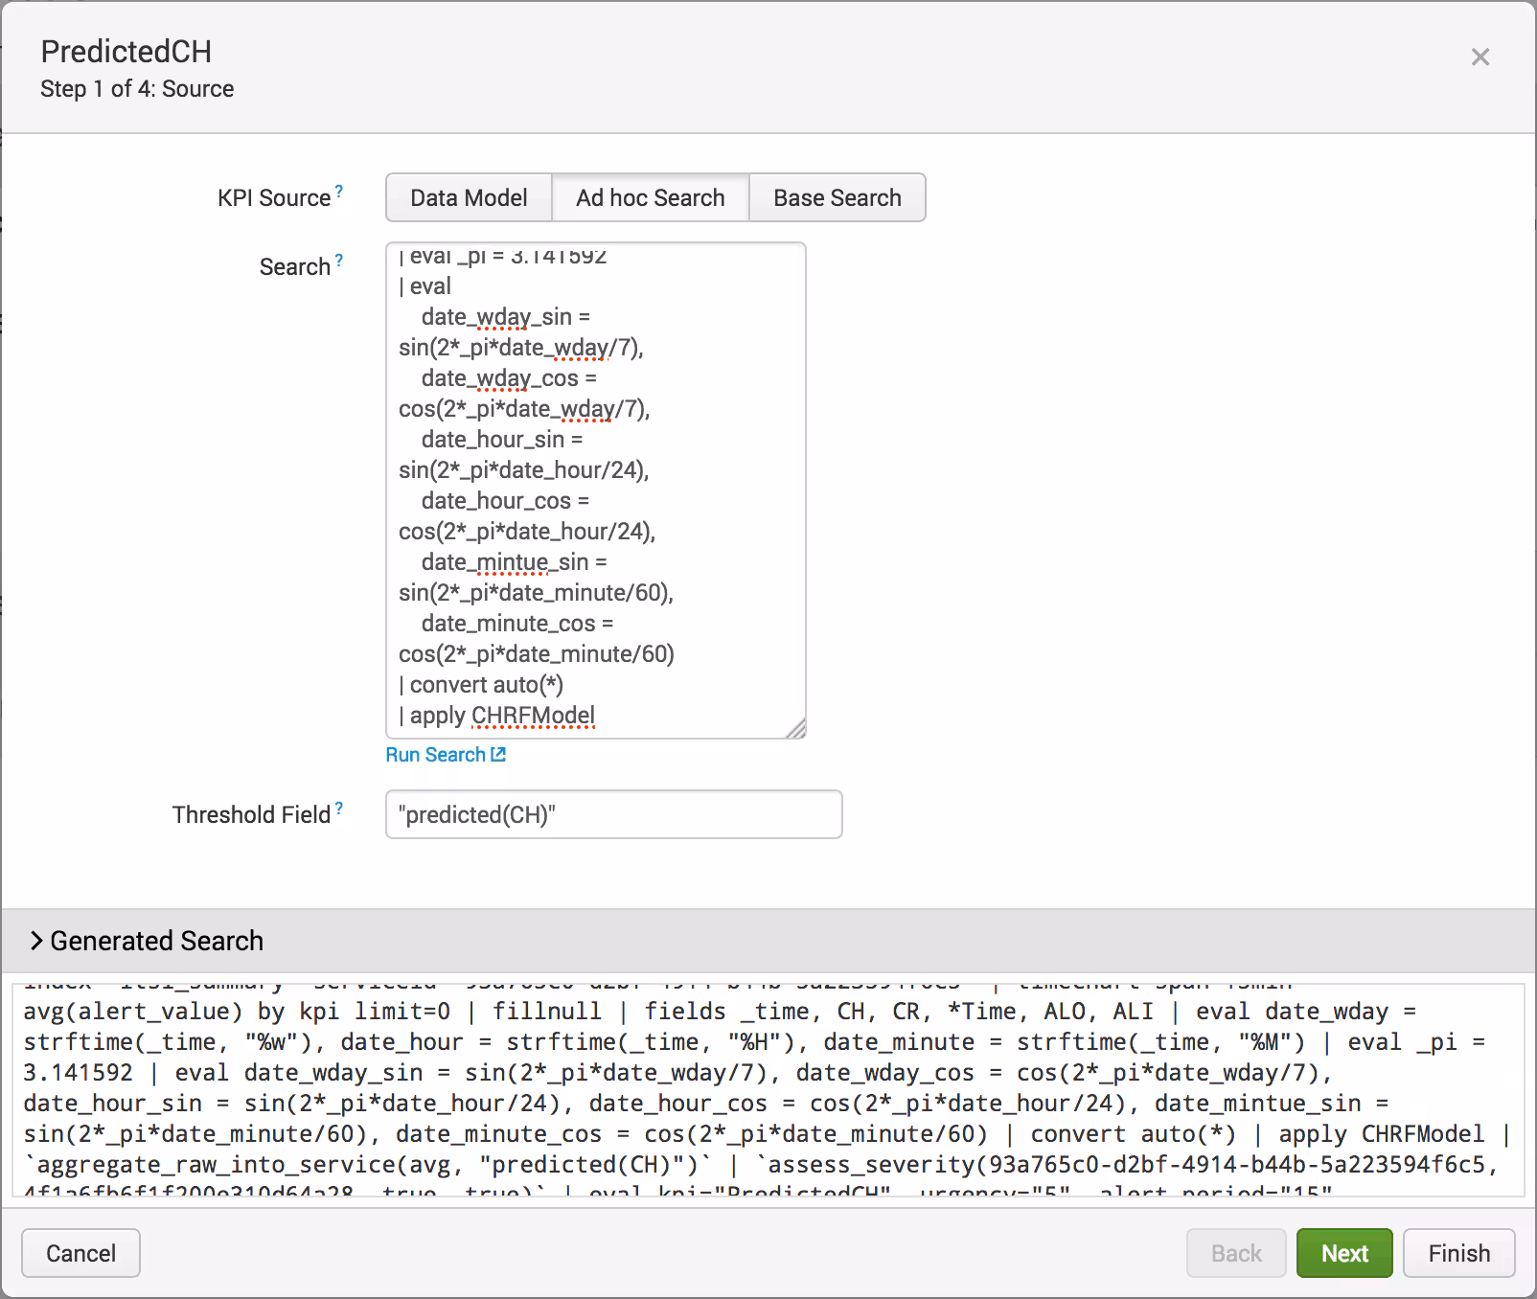Click the Generated Search header label

[x=156, y=941]
